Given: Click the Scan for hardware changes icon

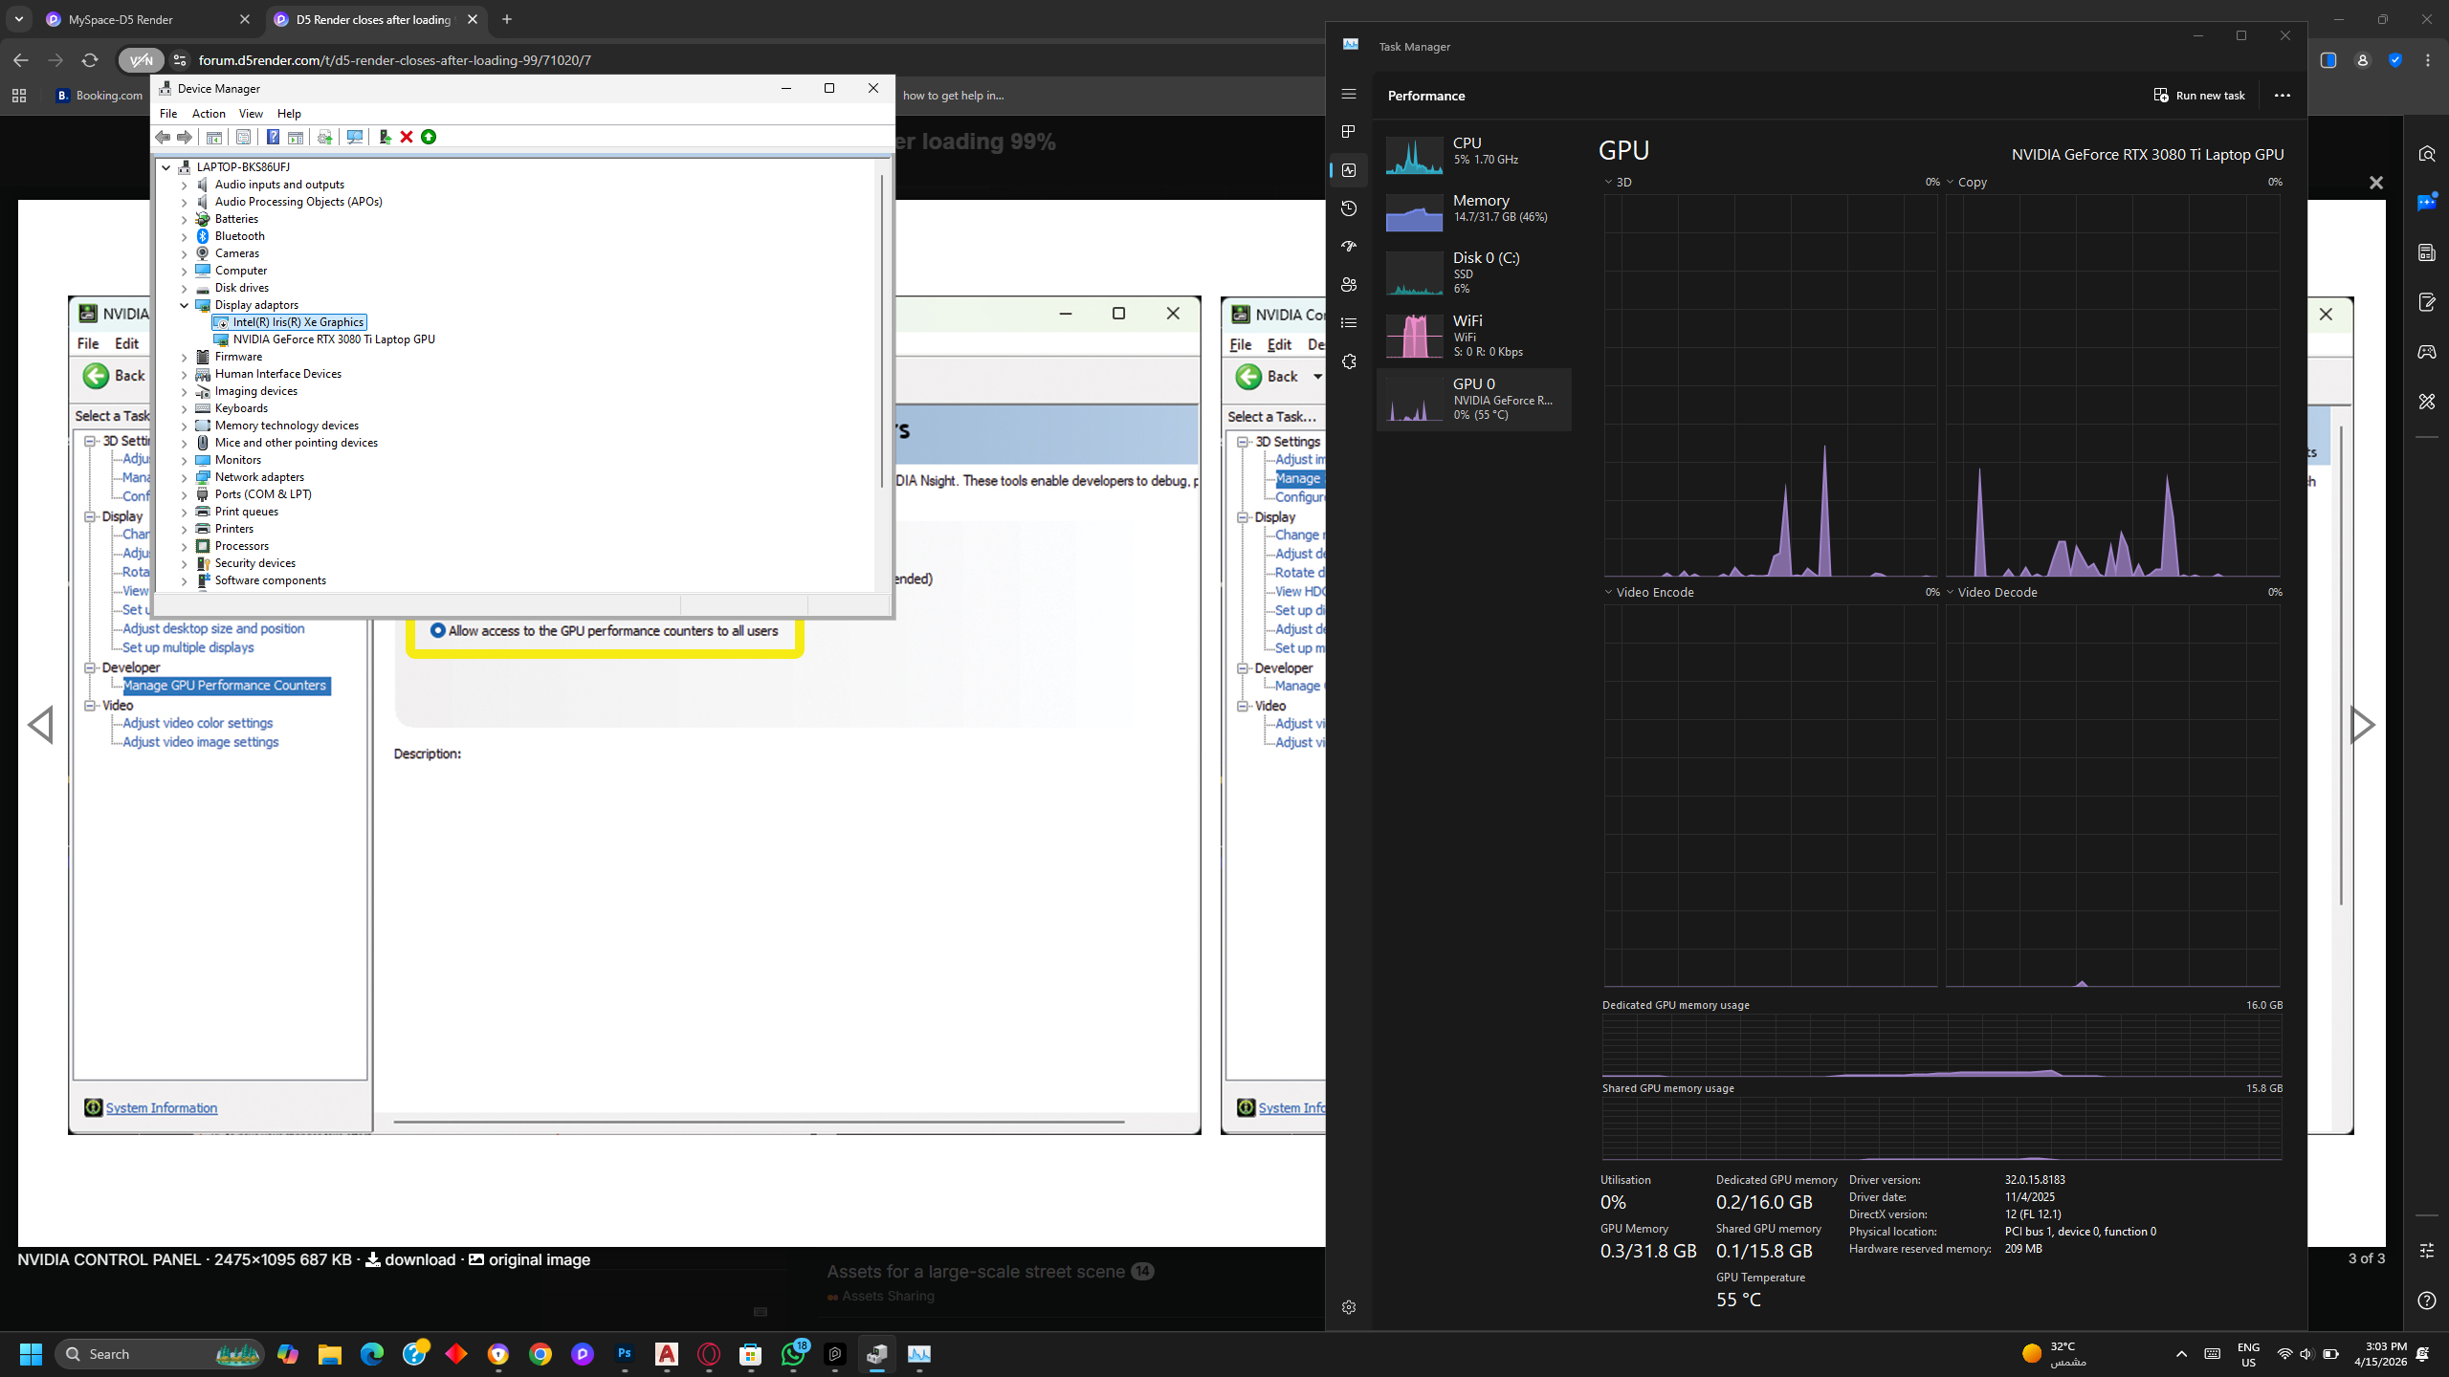Looking at the screenshot, I should (355, 137).
